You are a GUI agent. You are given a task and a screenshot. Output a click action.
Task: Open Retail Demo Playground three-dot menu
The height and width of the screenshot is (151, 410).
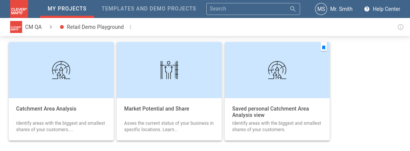(x=131, y=27)
